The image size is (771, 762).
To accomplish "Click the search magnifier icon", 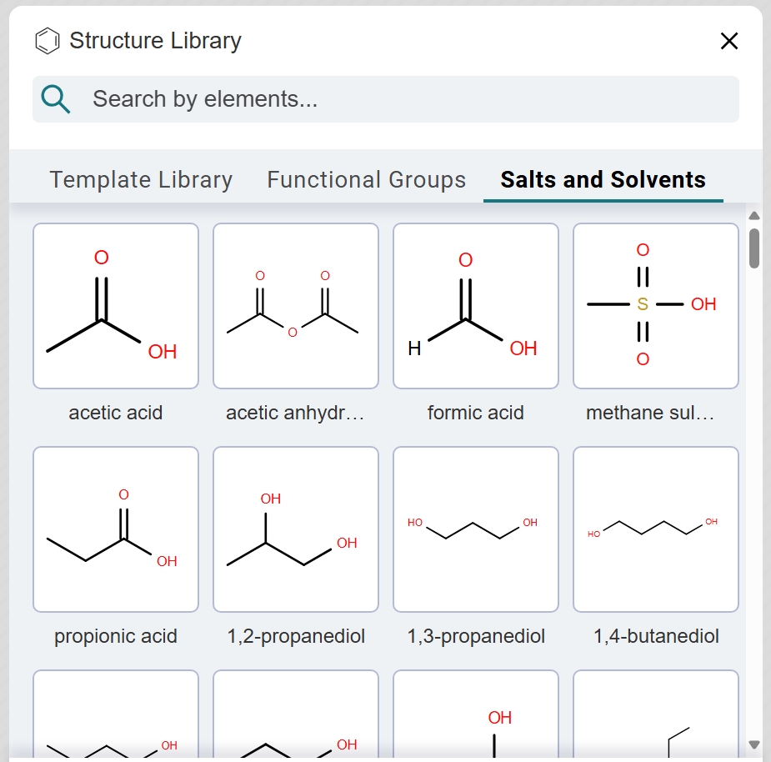I will (56, 99).
